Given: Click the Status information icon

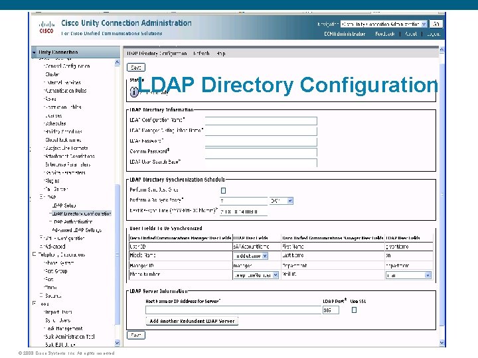Looking at the screenshot, I should pyautogui.click(x=134, y=91).
